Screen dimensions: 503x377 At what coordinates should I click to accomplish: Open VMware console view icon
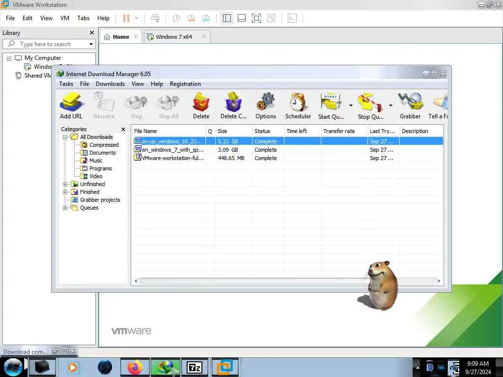click(x=292, y=18)
